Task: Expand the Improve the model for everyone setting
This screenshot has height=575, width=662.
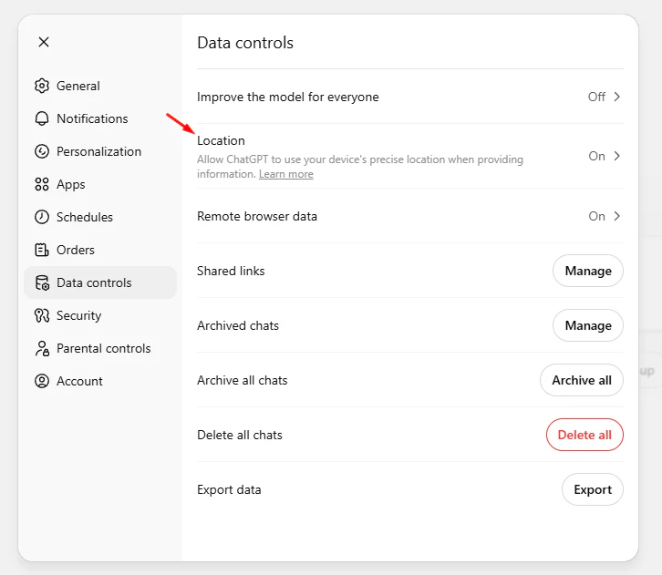Action: pos(616,97)
